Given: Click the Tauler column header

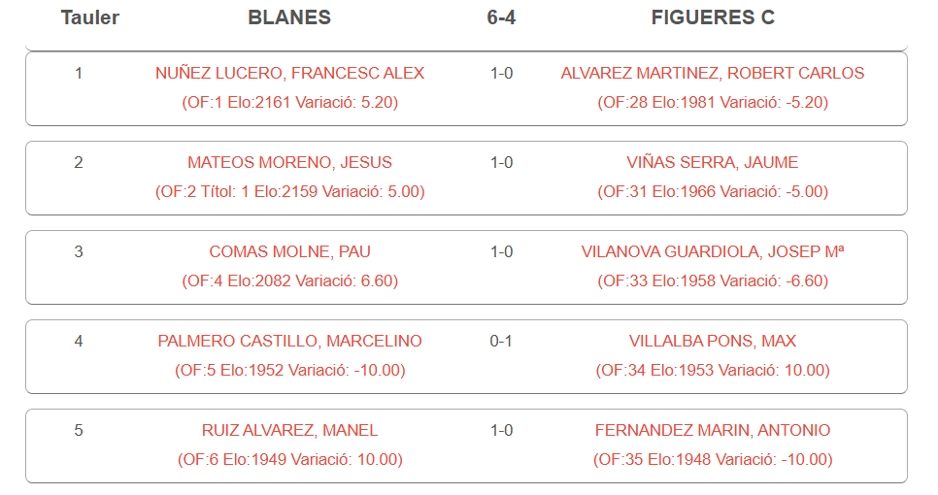Looking at the screenshot, I should (x=89, y=17).
